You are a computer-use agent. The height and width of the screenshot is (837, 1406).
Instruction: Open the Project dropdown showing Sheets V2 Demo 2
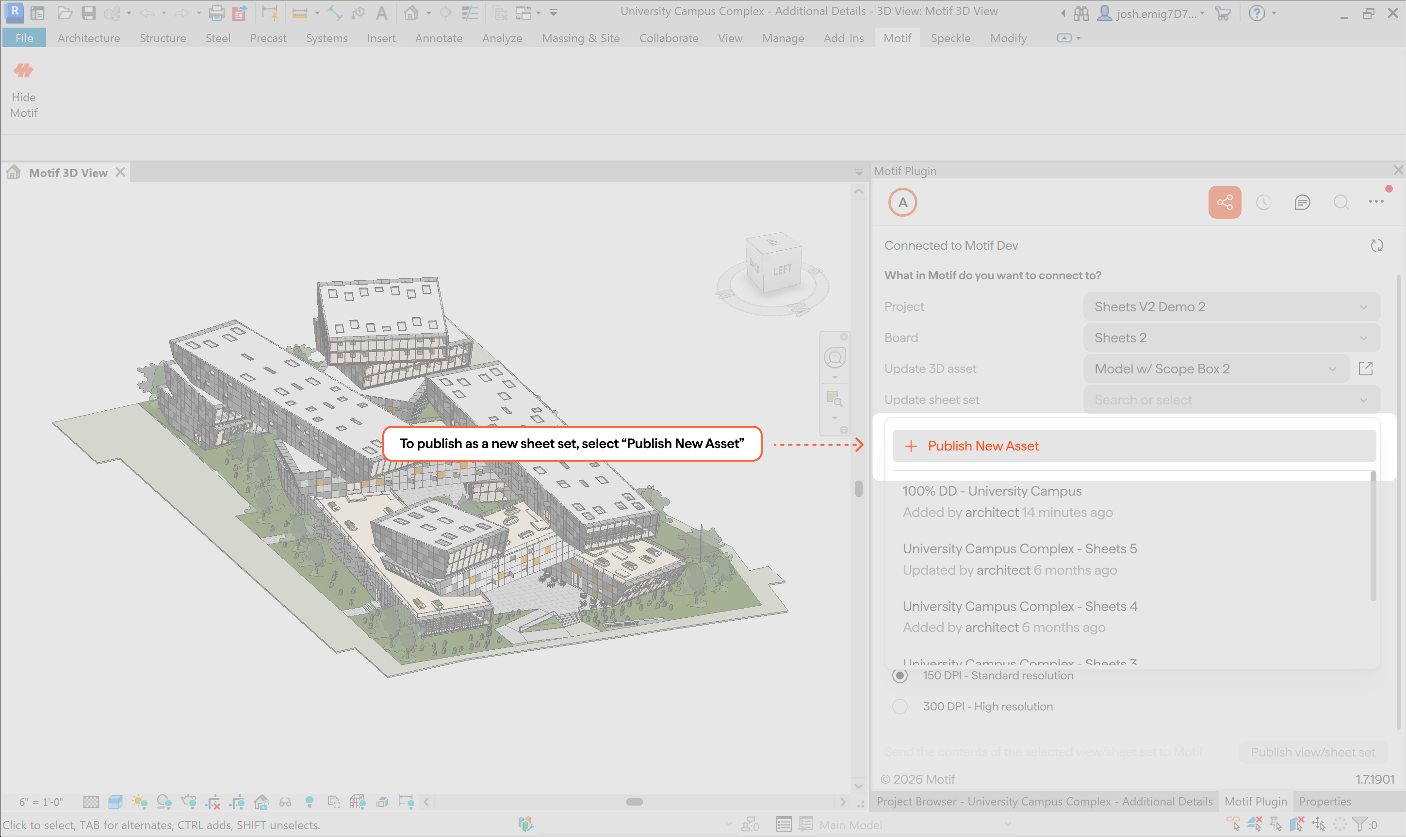(x=1232, y=306)
